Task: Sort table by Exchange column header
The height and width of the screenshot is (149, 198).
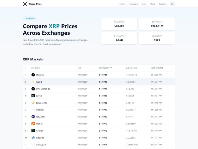Action: click(x=36, y=68)
